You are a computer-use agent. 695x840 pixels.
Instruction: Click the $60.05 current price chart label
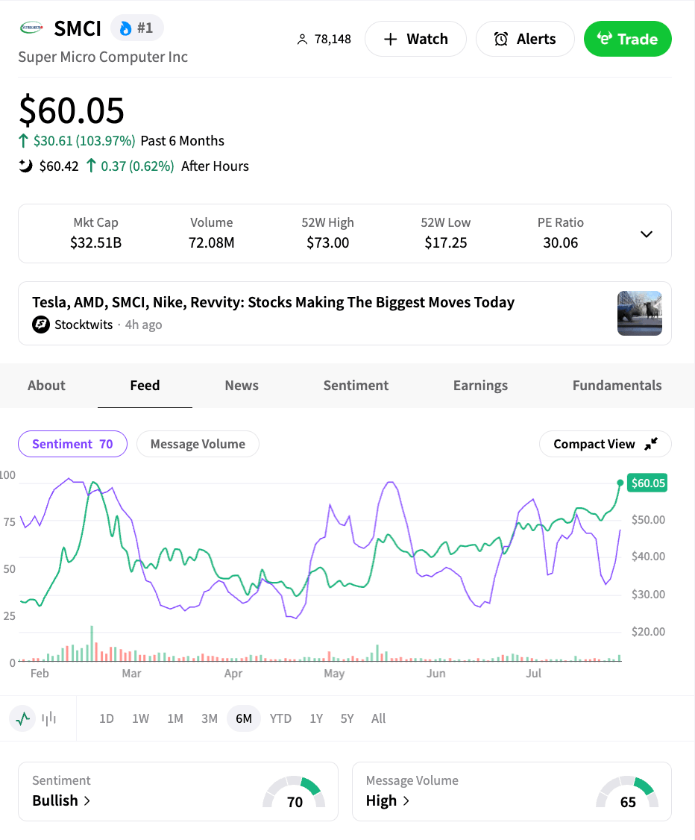(x=648, y=483)
